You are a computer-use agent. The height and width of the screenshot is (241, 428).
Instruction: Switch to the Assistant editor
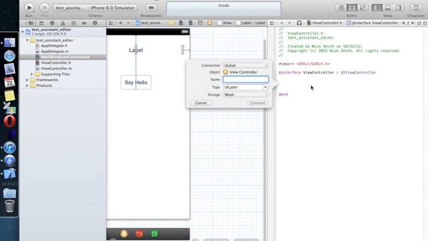click(x=352, y=7)
